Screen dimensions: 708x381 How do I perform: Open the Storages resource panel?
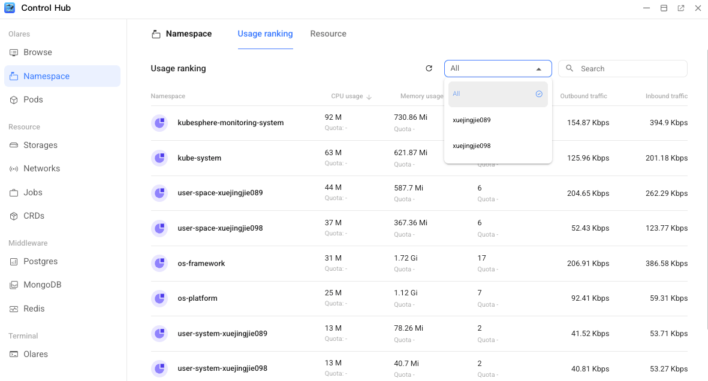[x=40, y=145]
